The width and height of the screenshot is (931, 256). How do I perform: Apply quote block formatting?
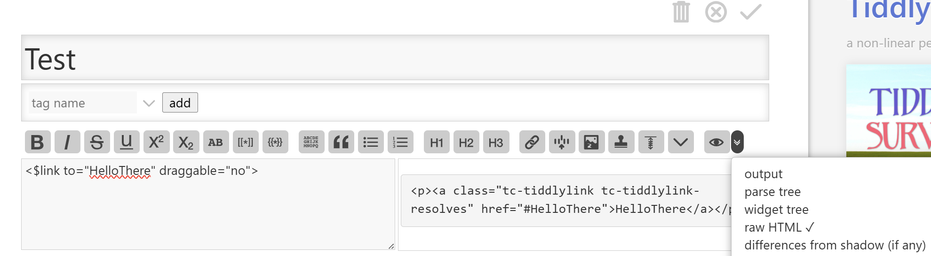[x=341, y=142]
